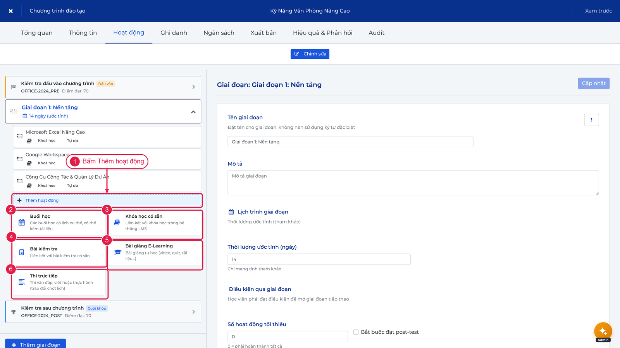Image resolution: width=620 pixels, height=348 pixels.
Task: Click the book icon of Khóa học có sẵn
Action: point(117,222)
